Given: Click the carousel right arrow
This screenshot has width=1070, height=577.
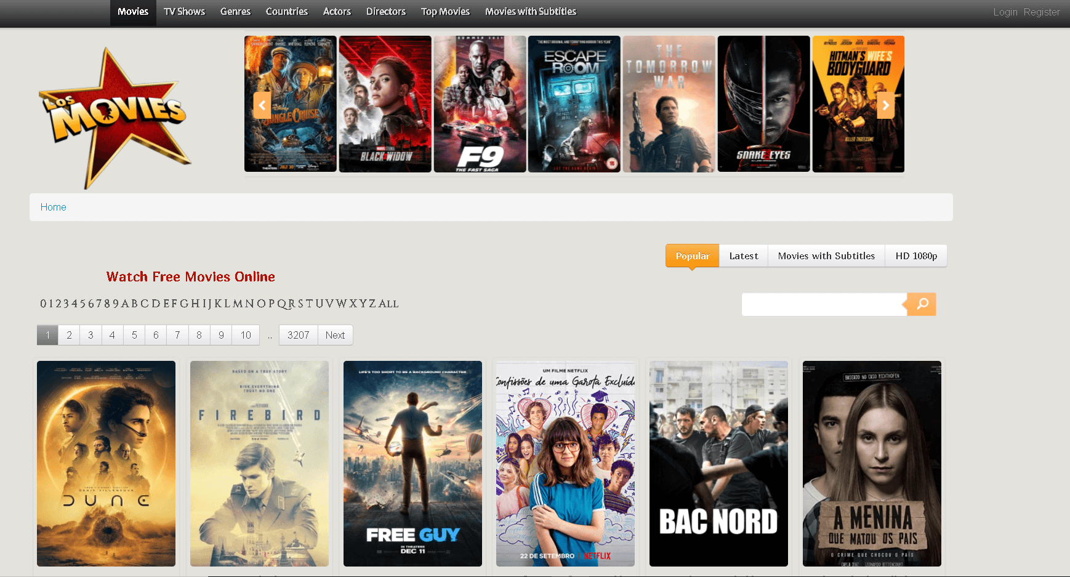Looking at the screenshot, I should point(885,105).
